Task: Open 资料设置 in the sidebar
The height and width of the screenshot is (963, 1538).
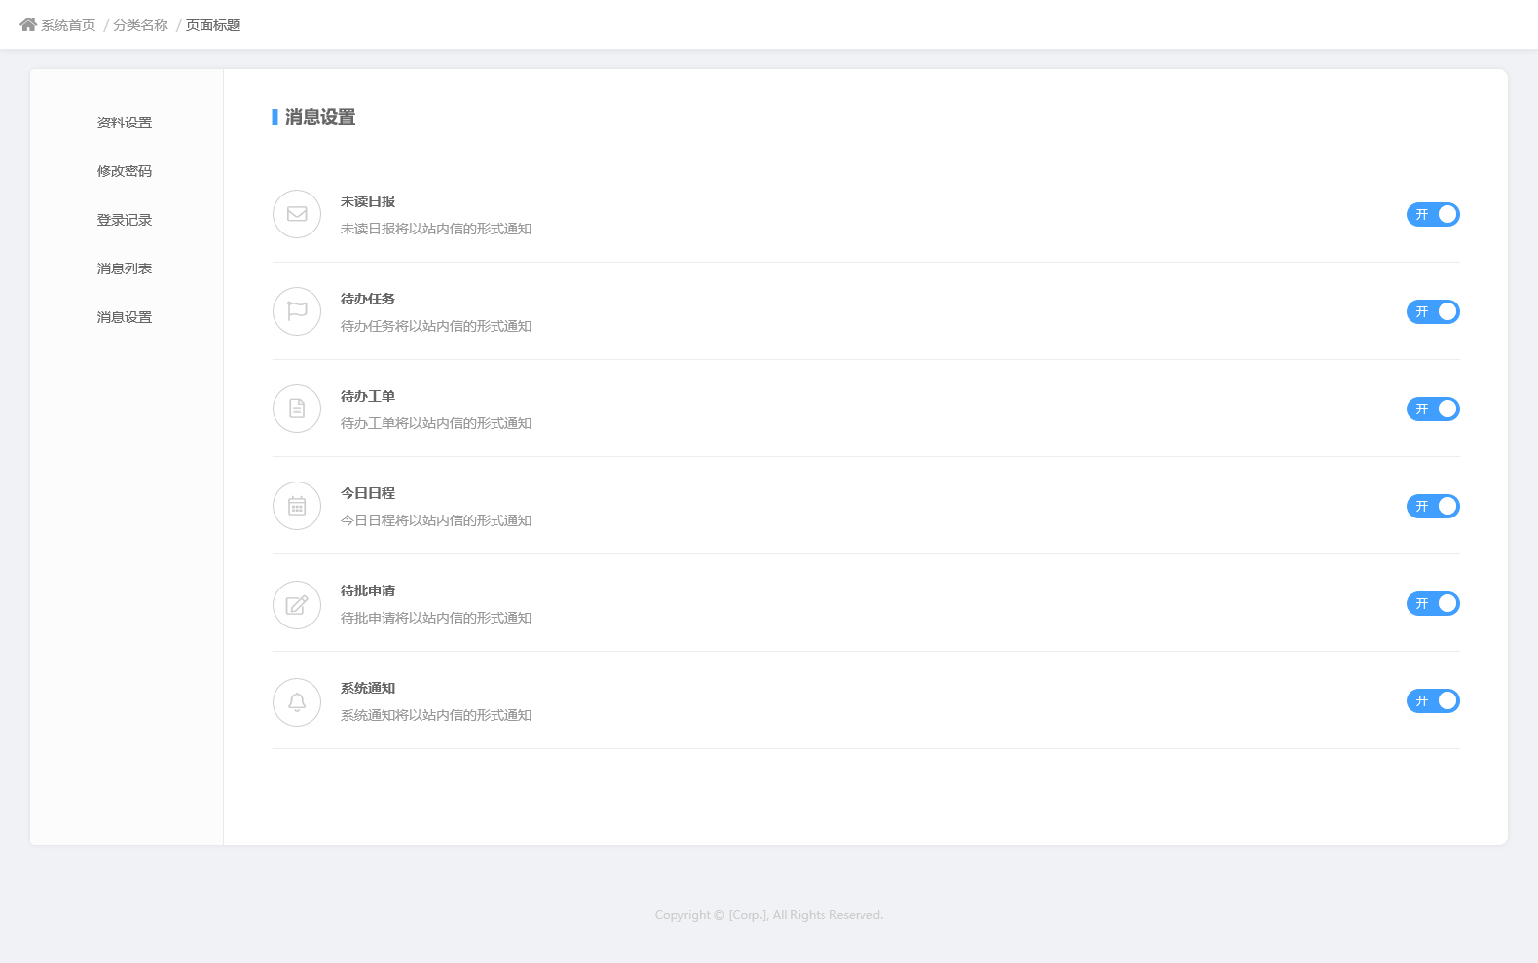Action: [125, 123]
